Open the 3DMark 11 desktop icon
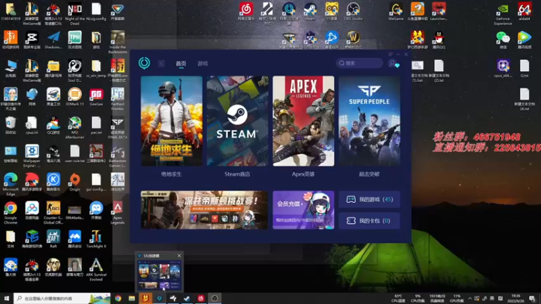 (74, 97)
